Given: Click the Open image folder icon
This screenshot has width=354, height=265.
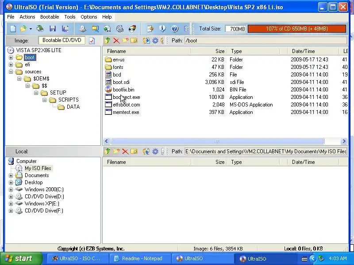Looking at the screenshot, I should (23, 29).
